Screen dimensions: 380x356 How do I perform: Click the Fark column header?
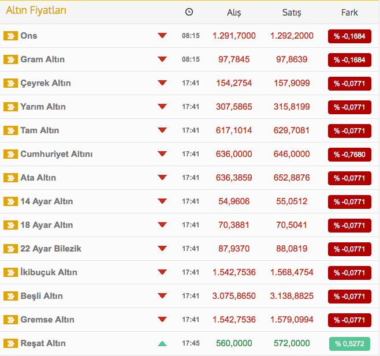[x=349, y=13]
